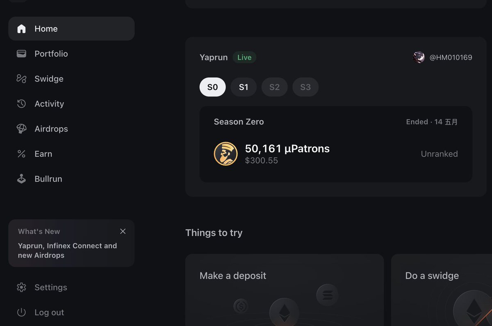492x326 pixels.
Task: Select the S3 season tab
Action: pyautogui.click(x=305, y=87)
